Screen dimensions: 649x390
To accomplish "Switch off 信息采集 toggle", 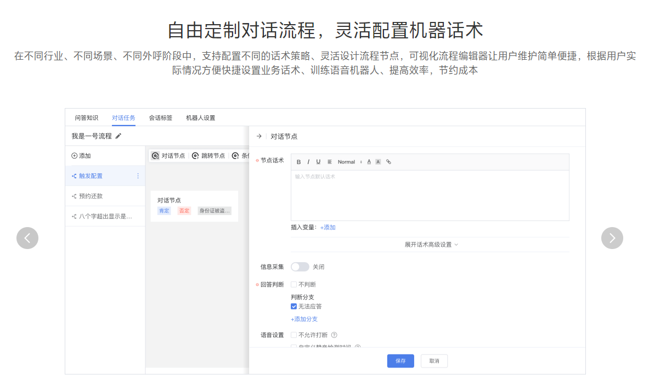I will (x=300, y=267).
